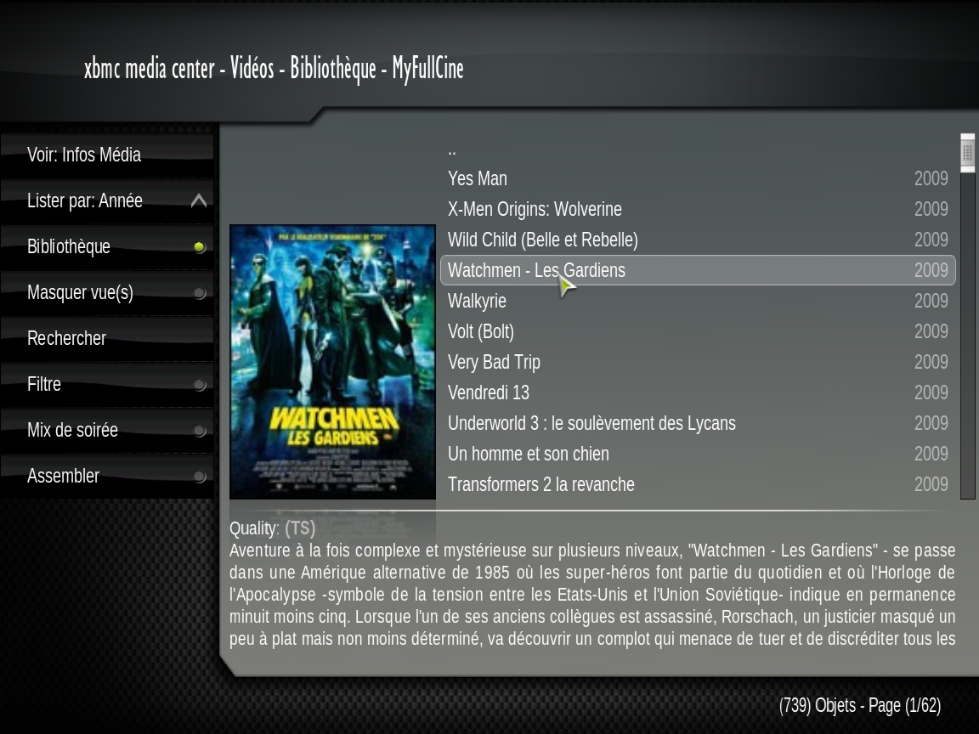
Task: Toggle the Assembler option dot
Action: (x=199, y=477)
